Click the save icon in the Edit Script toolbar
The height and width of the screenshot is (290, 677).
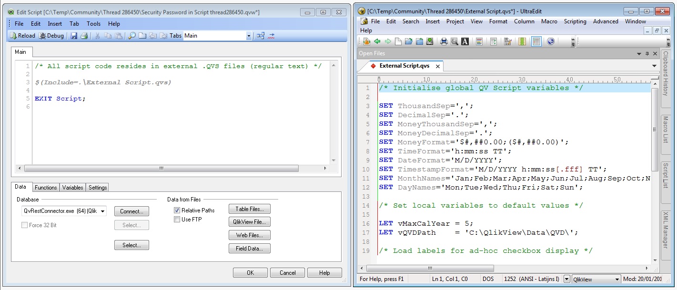(x=73, y=36)
